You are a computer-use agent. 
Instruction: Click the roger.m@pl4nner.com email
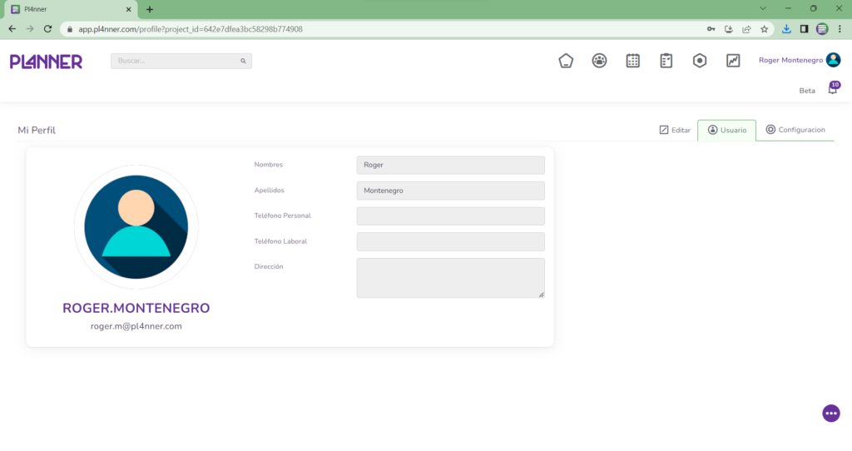[x=136, y=326]
